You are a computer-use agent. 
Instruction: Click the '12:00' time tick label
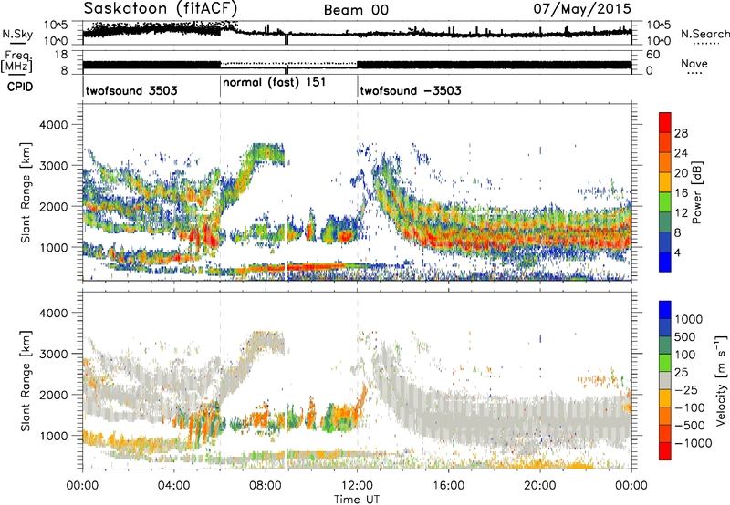(357, 486)
